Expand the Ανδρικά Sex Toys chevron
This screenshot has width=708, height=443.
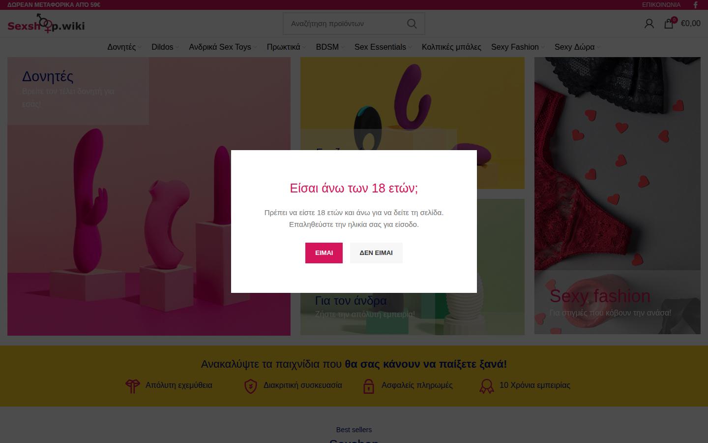pyautogui.click(x=255, y=48)
